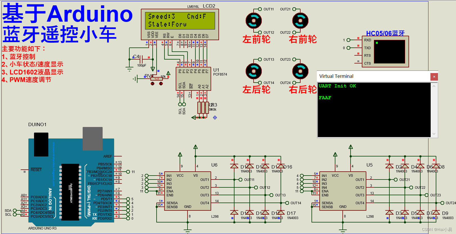
Task: Click the Arduino black power jack
Action: click(x=41, y=144)
